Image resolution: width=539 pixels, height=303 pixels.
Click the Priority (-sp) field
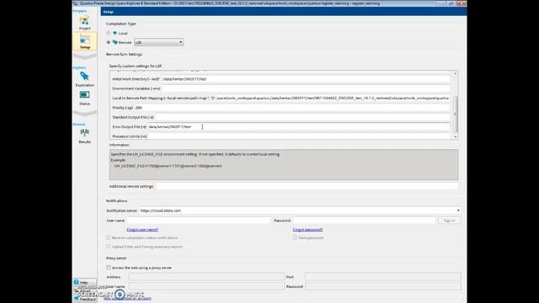(x=292, y=108)
